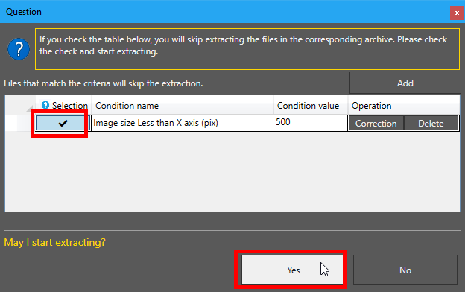
Task: Confirm extraction with the Yes button
Action: pos(292,270)
